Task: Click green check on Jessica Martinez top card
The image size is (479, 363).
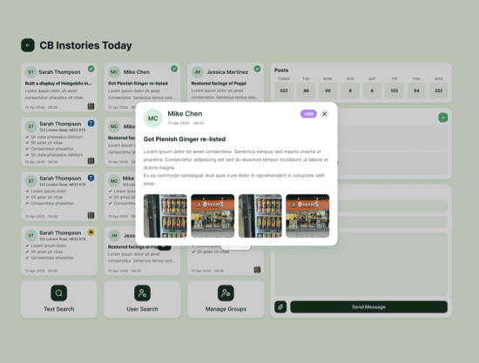Action: [x=257, y=69]
